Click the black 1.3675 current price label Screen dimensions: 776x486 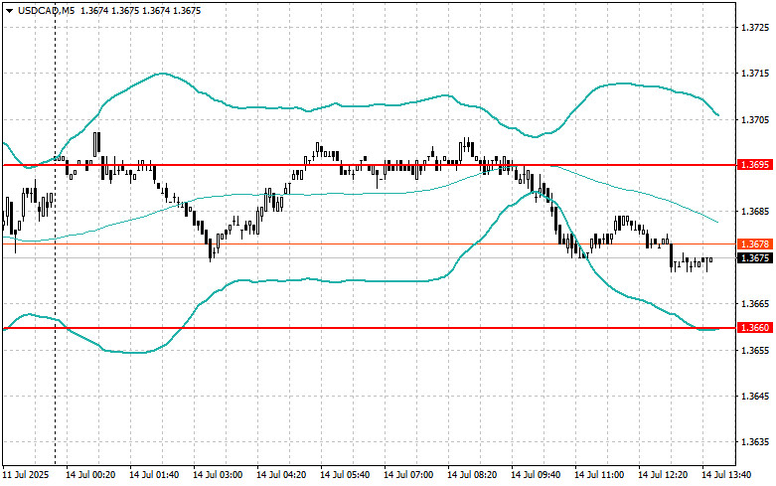[x=755, y=257]
